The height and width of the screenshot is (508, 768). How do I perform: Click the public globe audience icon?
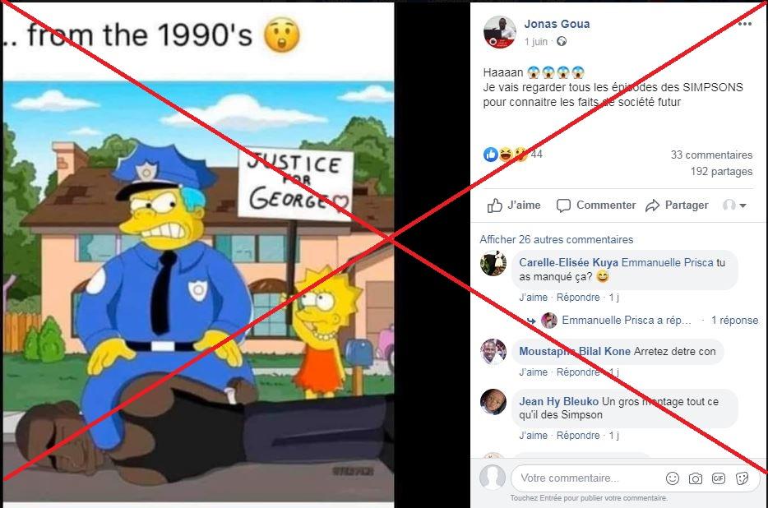tap(562, 42)
